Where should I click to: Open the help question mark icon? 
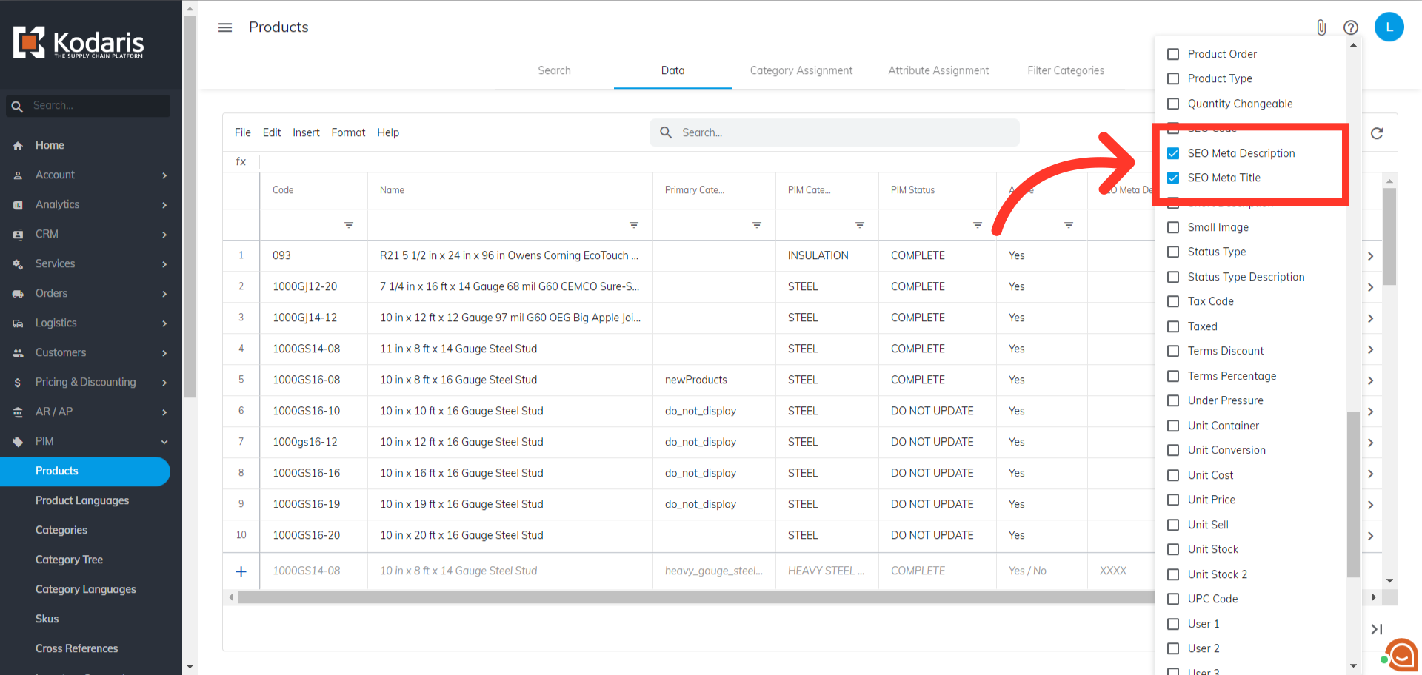(x=1351, y=27)
